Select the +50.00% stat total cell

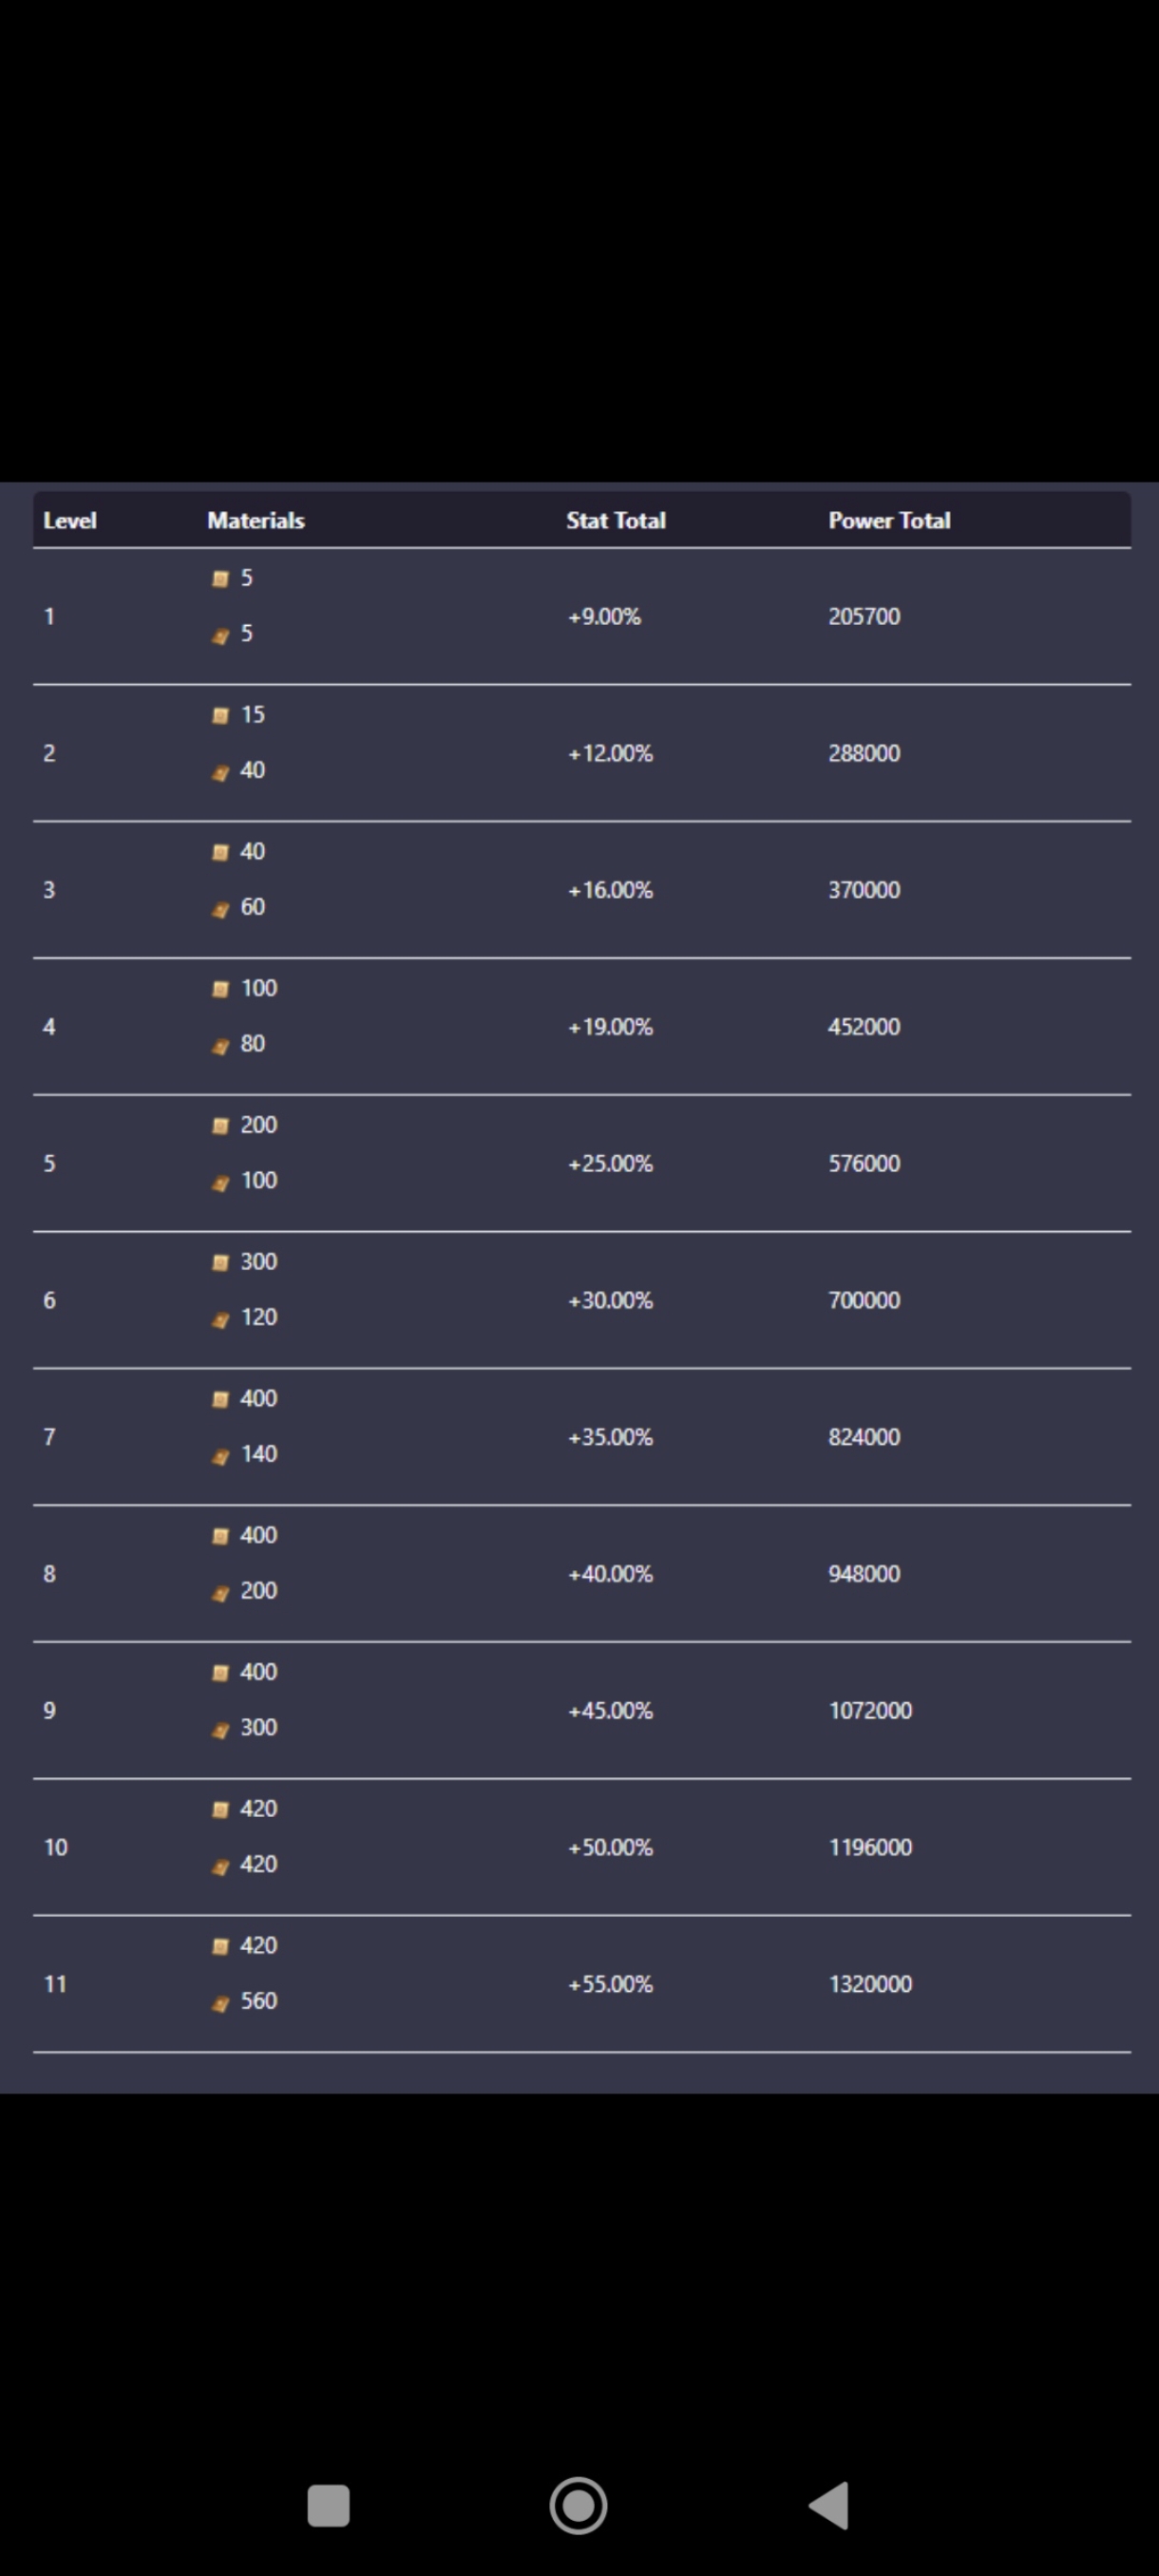point(610,1846)
